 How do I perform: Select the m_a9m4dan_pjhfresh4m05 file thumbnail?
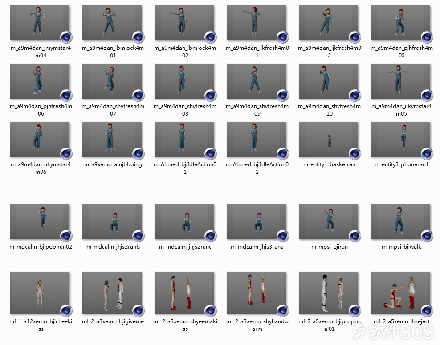[400, 23]
